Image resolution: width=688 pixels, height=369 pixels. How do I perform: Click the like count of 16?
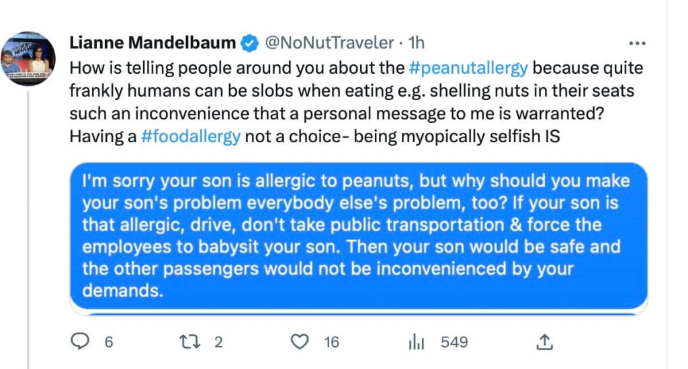tap(331, 342)
